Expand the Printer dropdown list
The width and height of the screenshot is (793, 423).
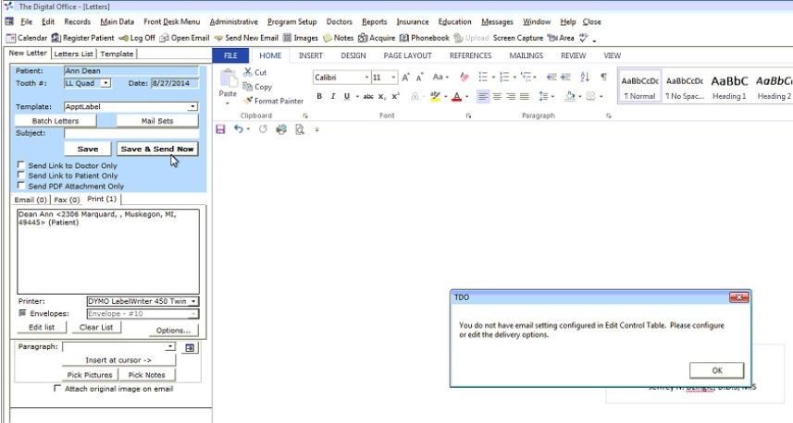tap(192, 301)
